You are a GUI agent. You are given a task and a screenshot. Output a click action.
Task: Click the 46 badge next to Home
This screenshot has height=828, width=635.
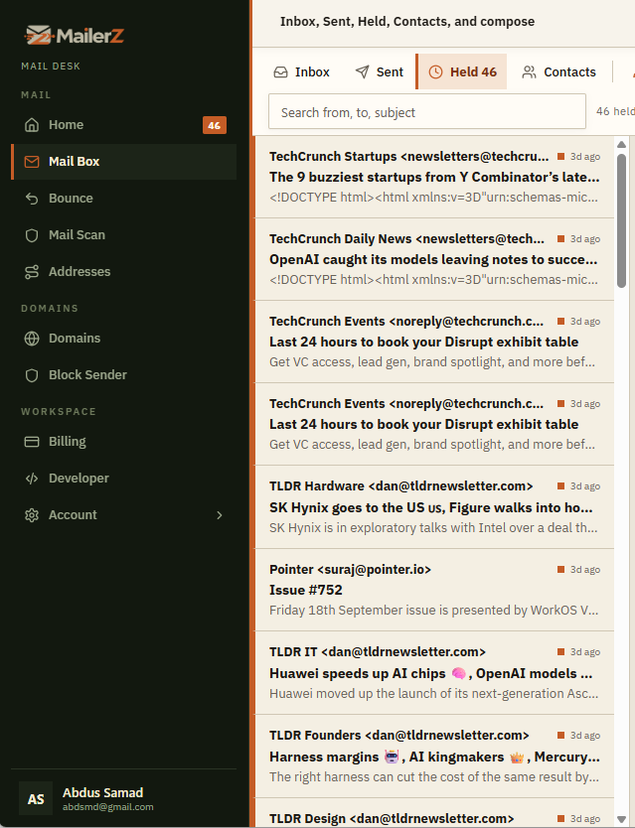[x=215, y=125]
